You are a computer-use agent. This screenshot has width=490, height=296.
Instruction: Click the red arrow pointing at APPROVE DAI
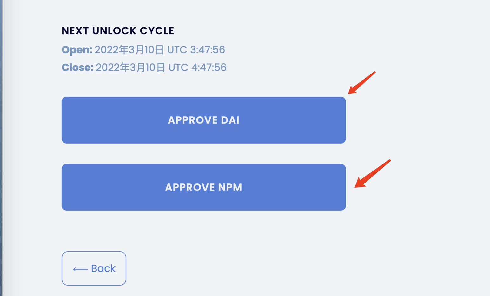pyautogui.click(x=361, y=83)
